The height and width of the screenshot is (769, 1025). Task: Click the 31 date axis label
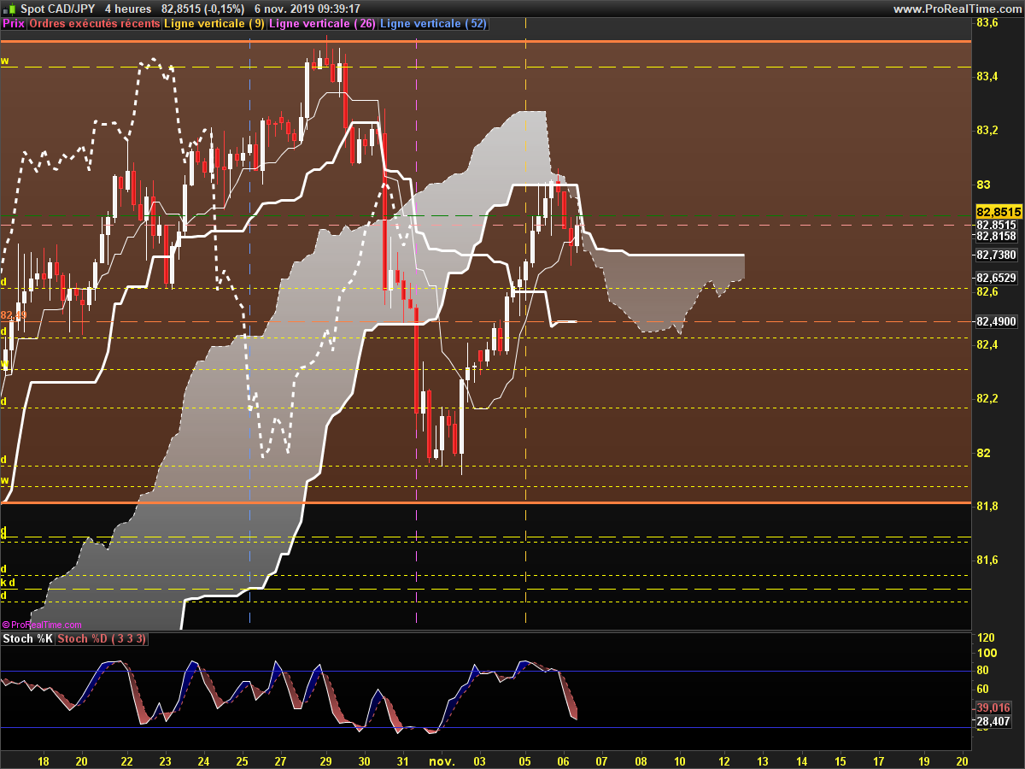(402, 760)
